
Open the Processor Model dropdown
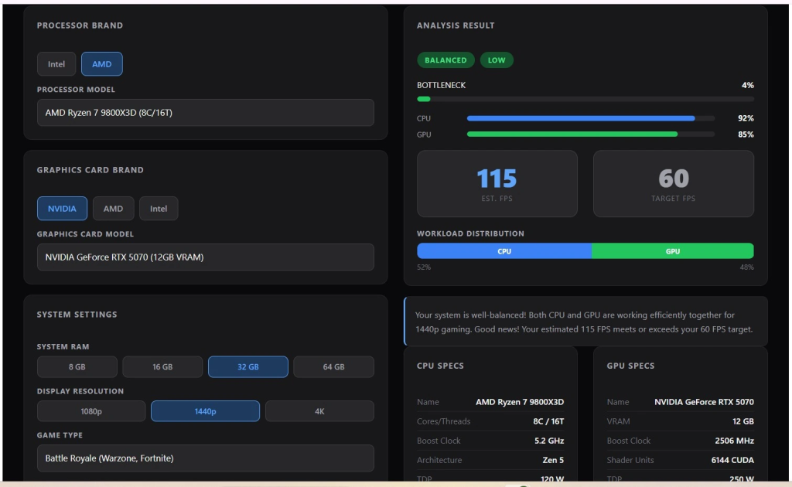tap(206, 113)
